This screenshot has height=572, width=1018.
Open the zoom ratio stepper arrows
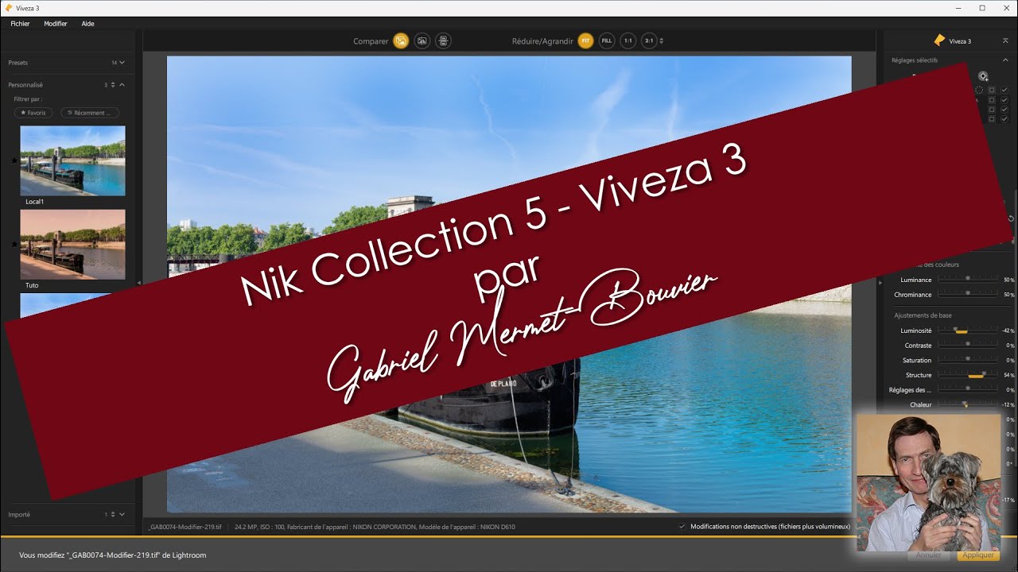[x=662, y=41]
